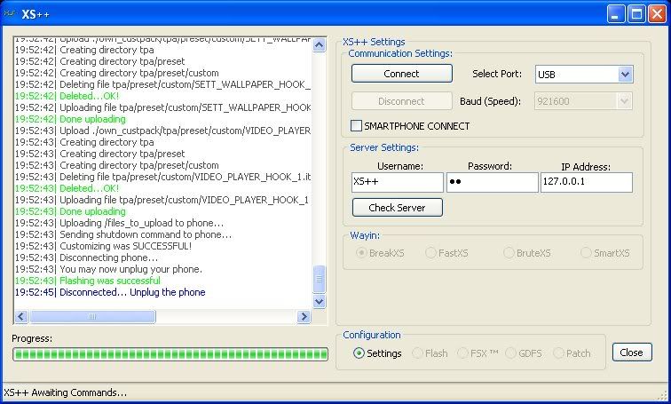Click the horizontal scrollbar thumb in log

92,316
